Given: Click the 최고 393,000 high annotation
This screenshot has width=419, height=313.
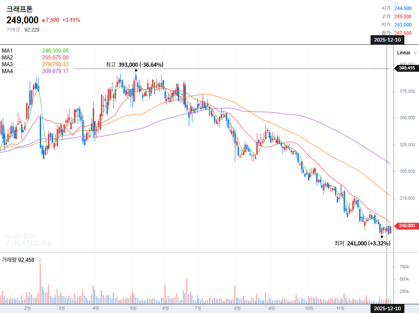Looking at the screenshot, I should [134, 65].
